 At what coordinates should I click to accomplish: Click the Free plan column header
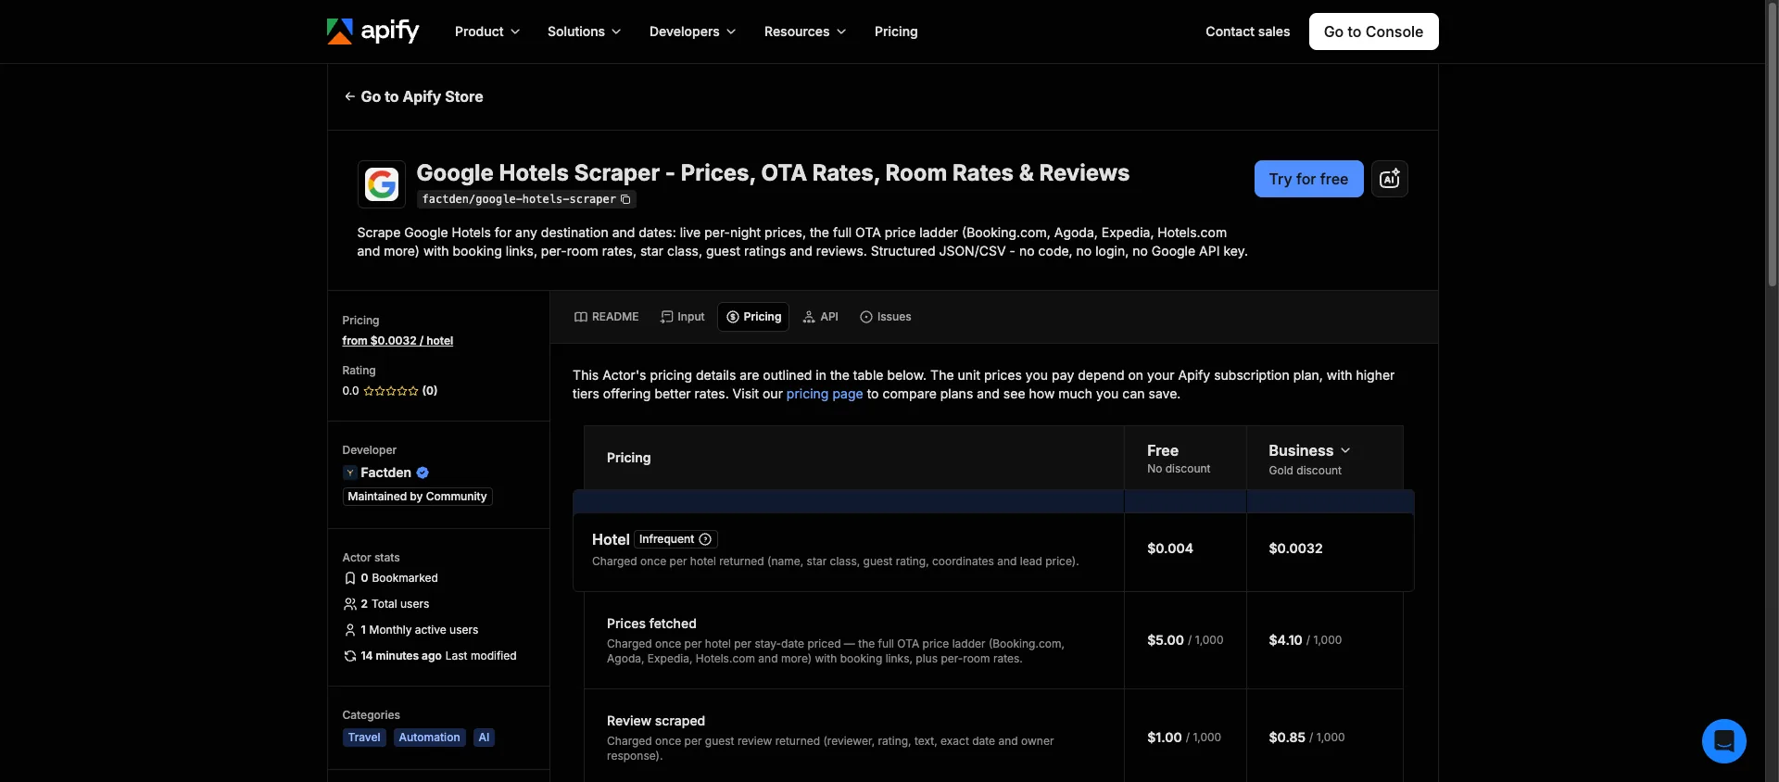pos(1185,458)
